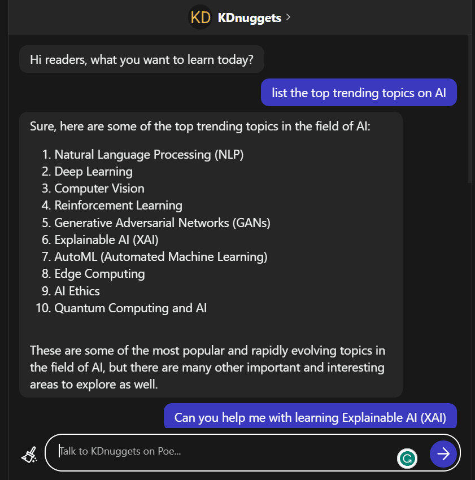Click the KD bot avatar icon
The width and height of the screenshot is (475, 480).
coord(200,18)
